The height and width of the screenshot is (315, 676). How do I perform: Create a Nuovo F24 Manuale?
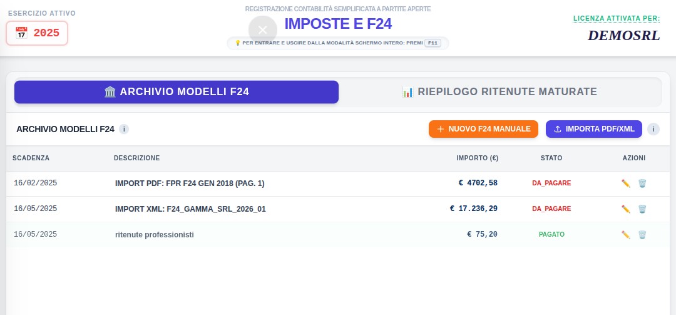(x=483, y=129)
